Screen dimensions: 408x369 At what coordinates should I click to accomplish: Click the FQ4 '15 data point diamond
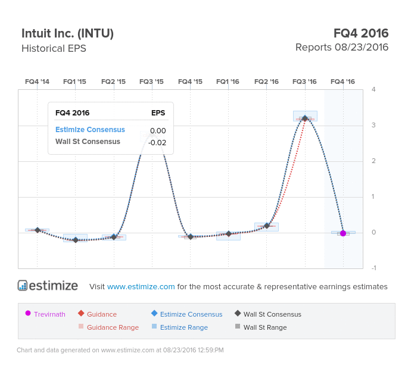pyautogui.click(x=190, y=237)
